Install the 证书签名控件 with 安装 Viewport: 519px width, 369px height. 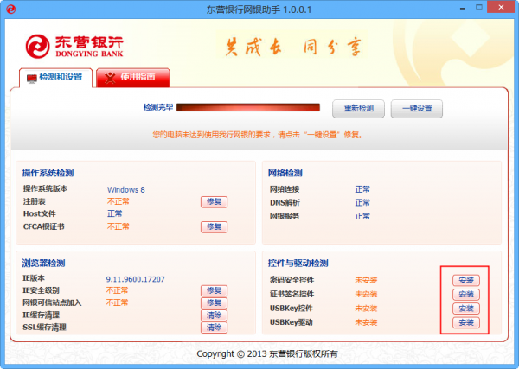point(466,295)
